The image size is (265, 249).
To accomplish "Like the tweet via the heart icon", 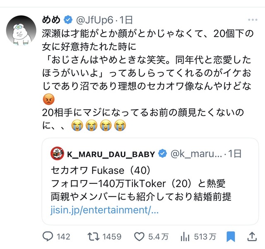I will click(x=139, y=237).
